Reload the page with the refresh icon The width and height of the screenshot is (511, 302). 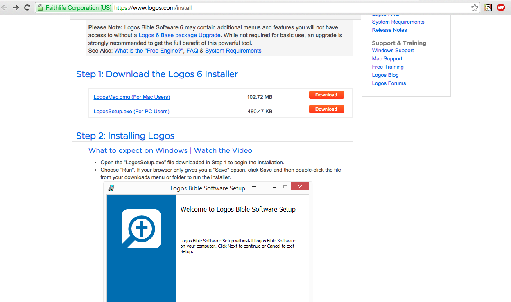tap(27, 7)
